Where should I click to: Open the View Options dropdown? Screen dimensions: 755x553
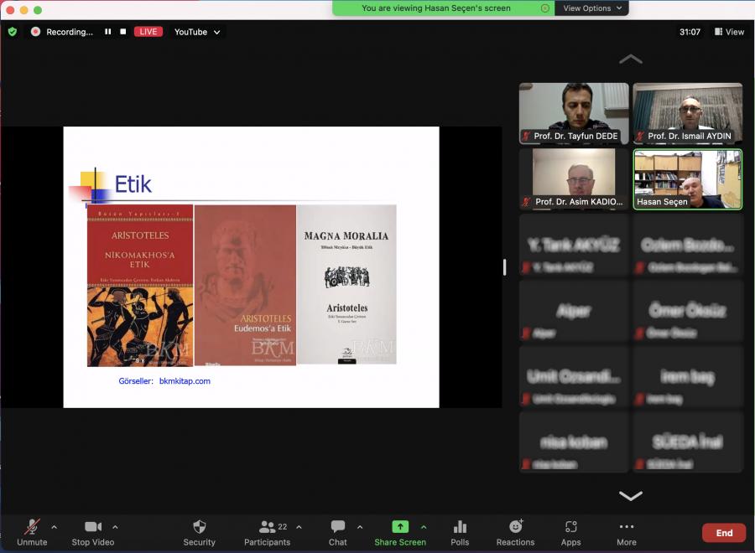[x=592, y=8]
